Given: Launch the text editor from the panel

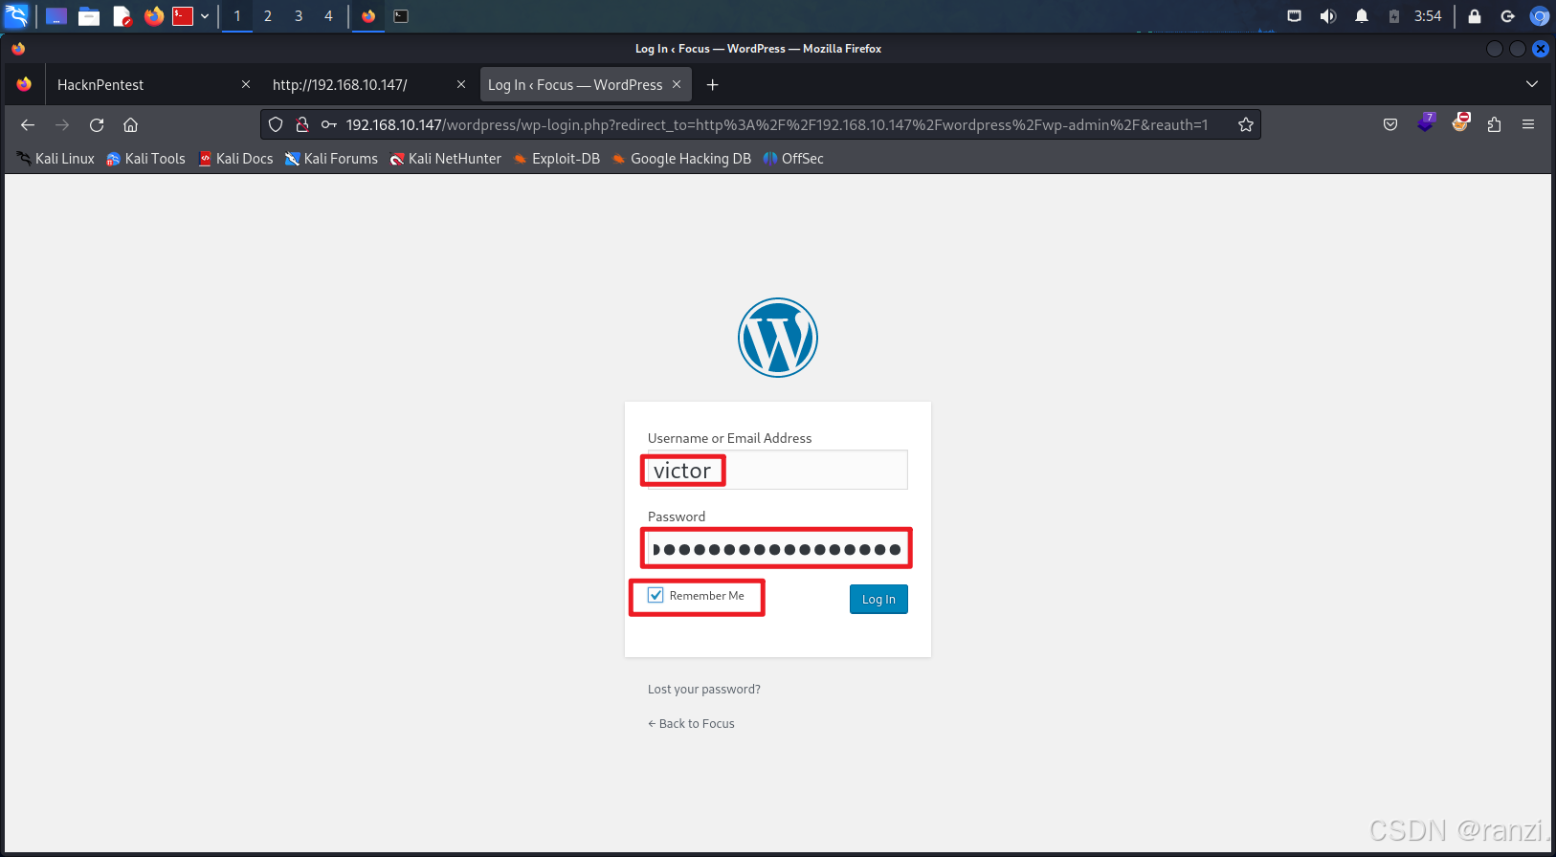Looking at the screenshot, I should (122, 16).
